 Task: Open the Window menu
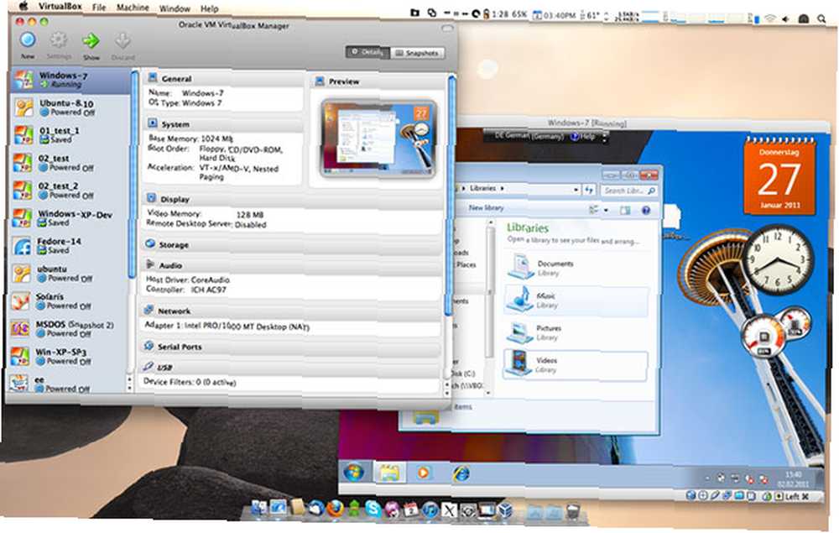pyautogui.click(x=175, y=8)
